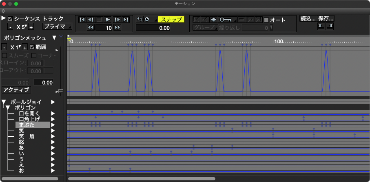
Task: Add a keyframe with the plus icon
Action: pos(213,19)
